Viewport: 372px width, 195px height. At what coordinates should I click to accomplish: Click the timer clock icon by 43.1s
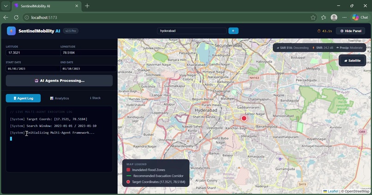pos(319,31)
